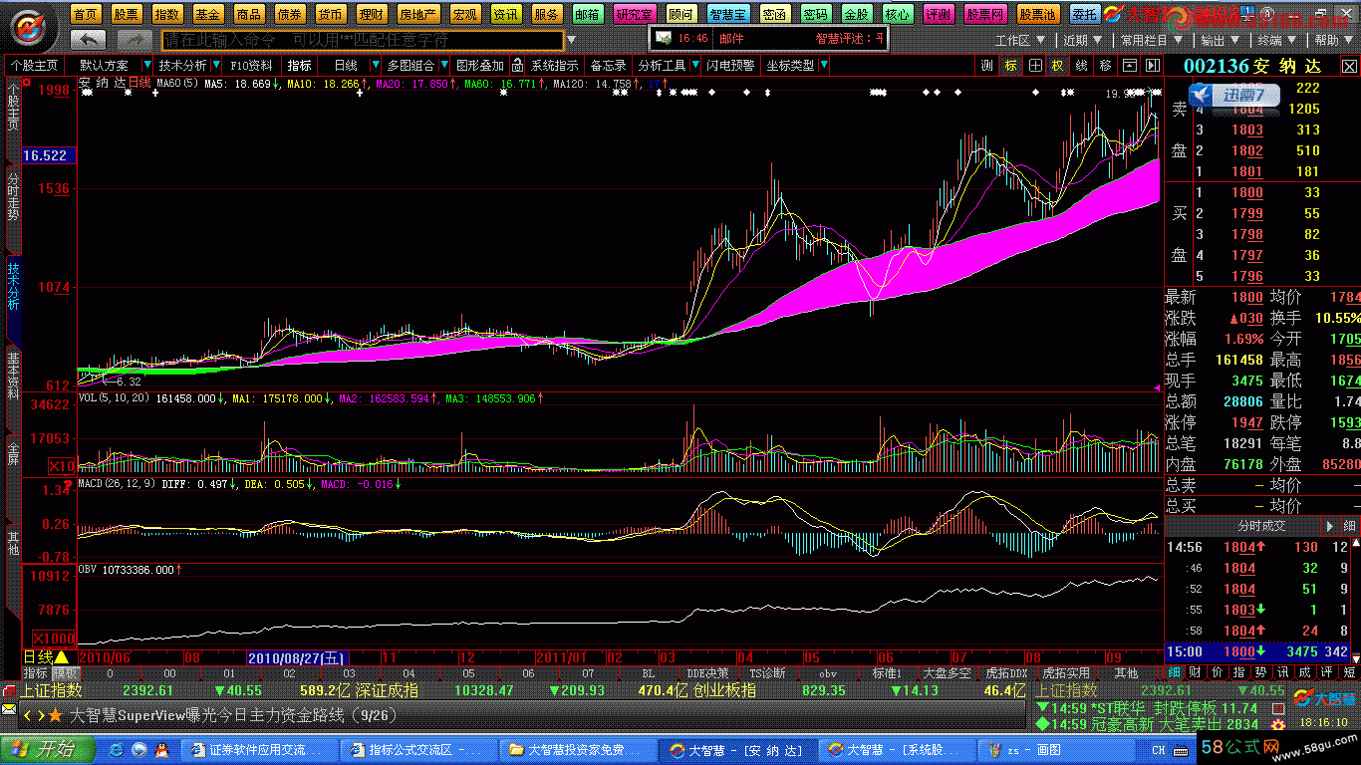Toggle the 权 adjusted price button
The width and height of the screenshot is (1361, 765).
pos(1057,66)
